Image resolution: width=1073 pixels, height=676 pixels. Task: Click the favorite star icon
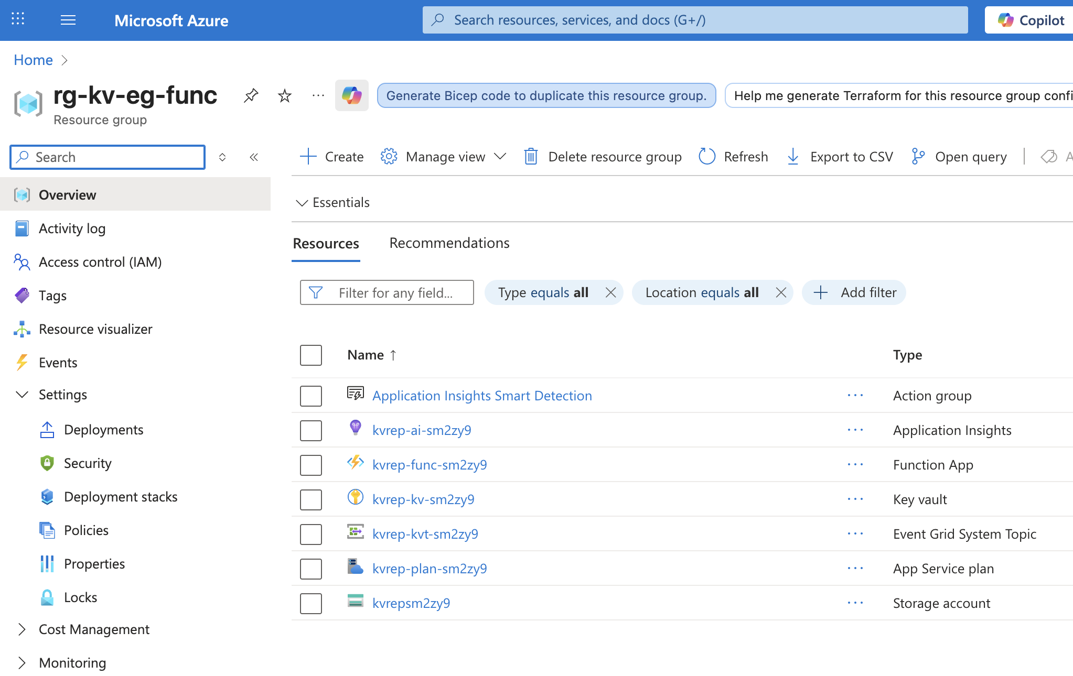tap(284, 96)
